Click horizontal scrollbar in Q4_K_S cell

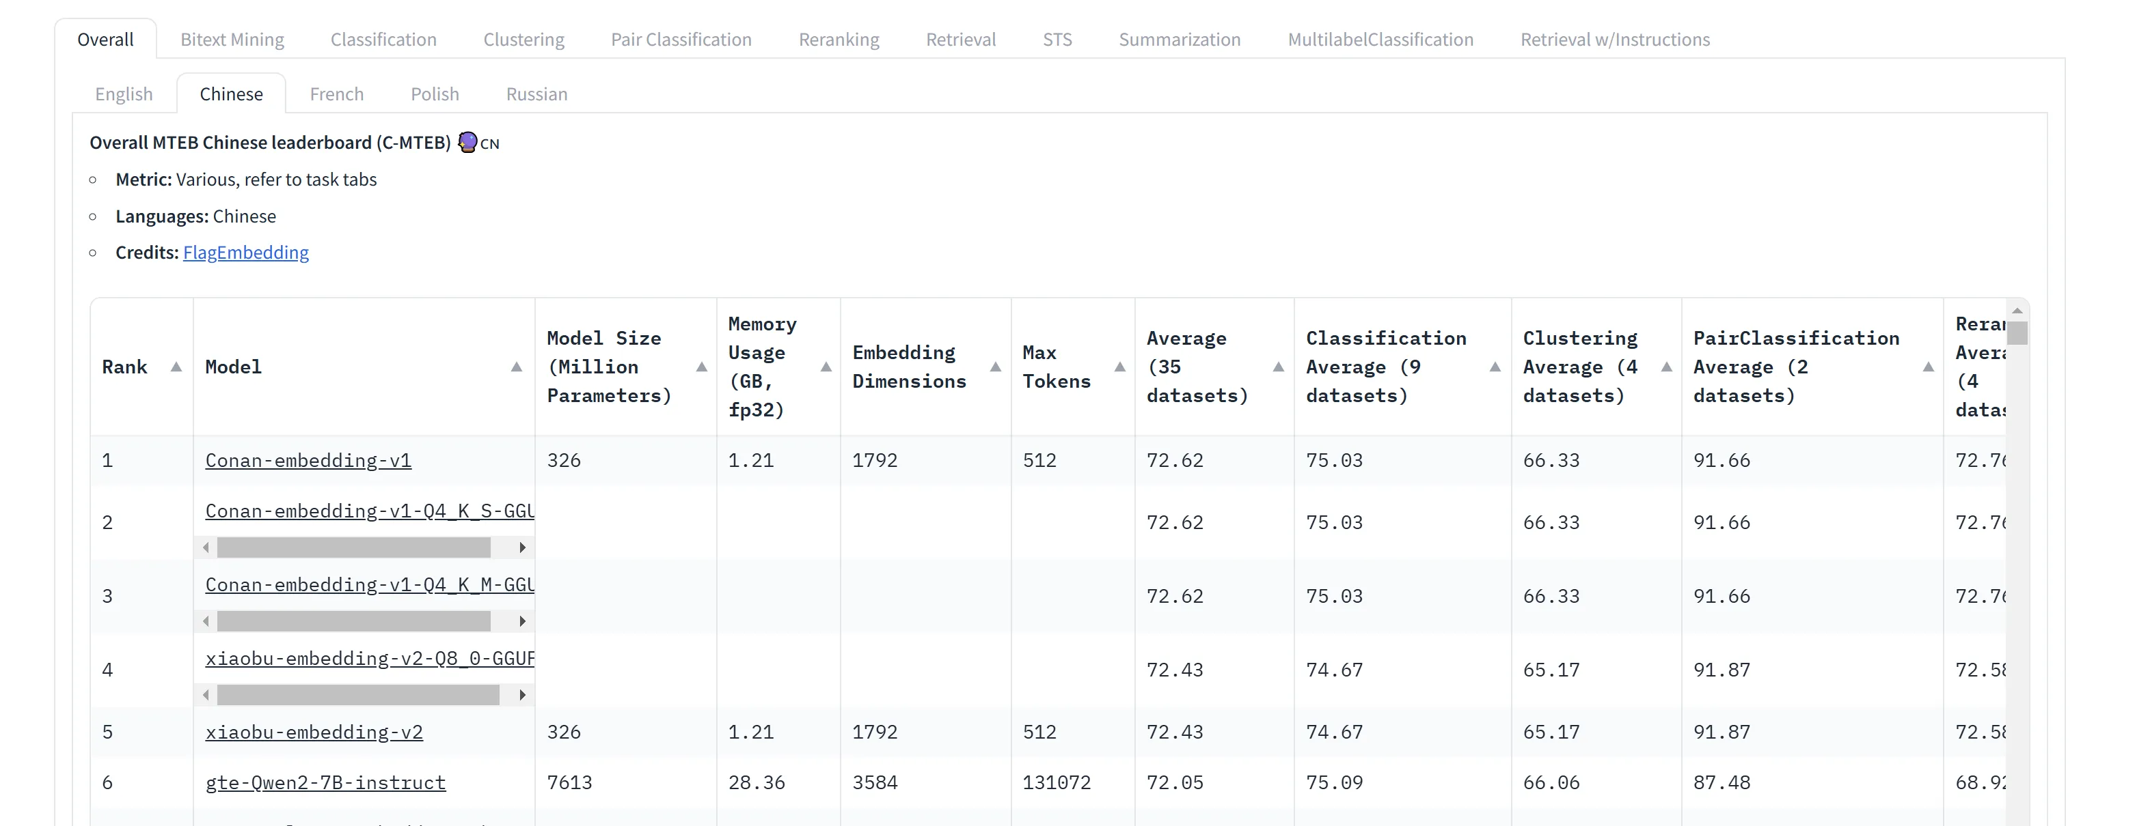point(354,547)
